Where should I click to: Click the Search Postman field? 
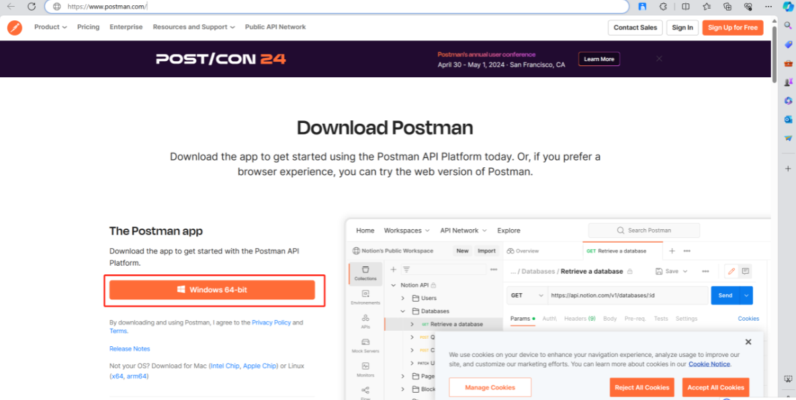(644, 230)
